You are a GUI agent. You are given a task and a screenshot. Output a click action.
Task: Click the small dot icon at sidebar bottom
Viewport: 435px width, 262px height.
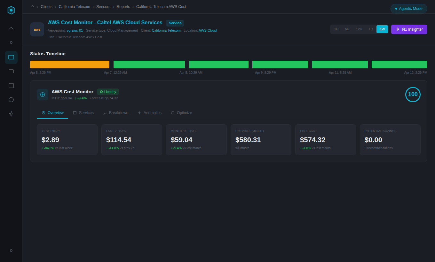pyautogui.click(x=11, y=250)
